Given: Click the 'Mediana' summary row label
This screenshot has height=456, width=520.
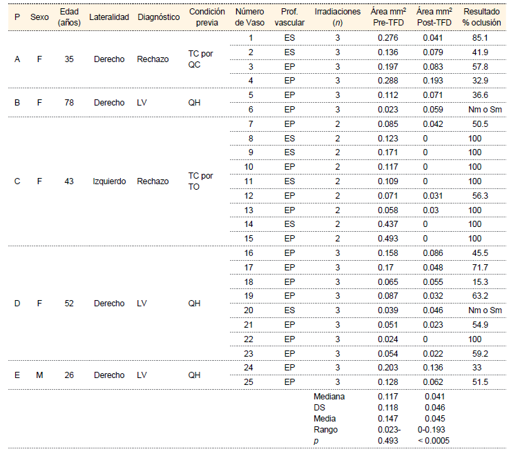Looking at the screenshot, I should coord(329,397).
